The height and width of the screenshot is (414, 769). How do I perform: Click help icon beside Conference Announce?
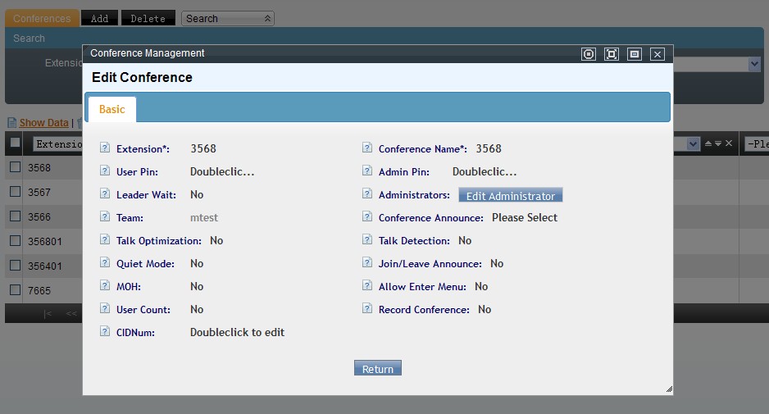coord(367,217)
